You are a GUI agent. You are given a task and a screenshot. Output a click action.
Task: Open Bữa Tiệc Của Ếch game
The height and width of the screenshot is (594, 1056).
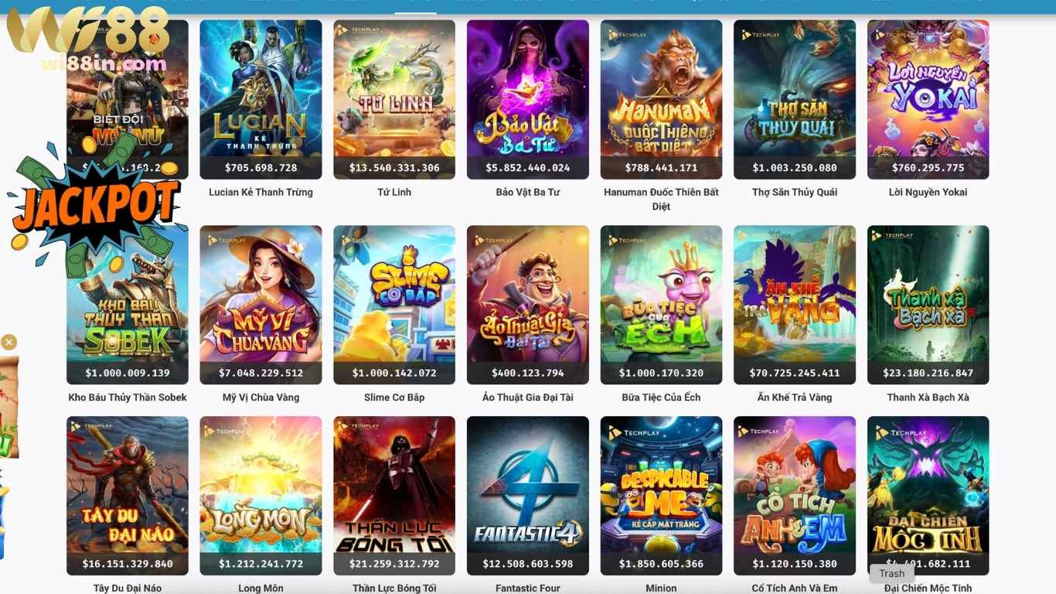click(661, 305)
